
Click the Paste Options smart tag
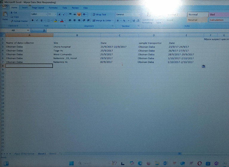pos(203,66)
